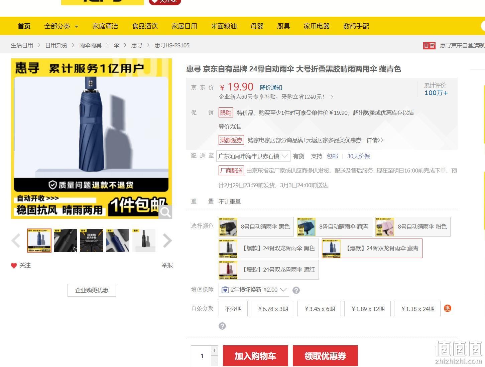Expand the 全部分类 menu

pos(61,26)
